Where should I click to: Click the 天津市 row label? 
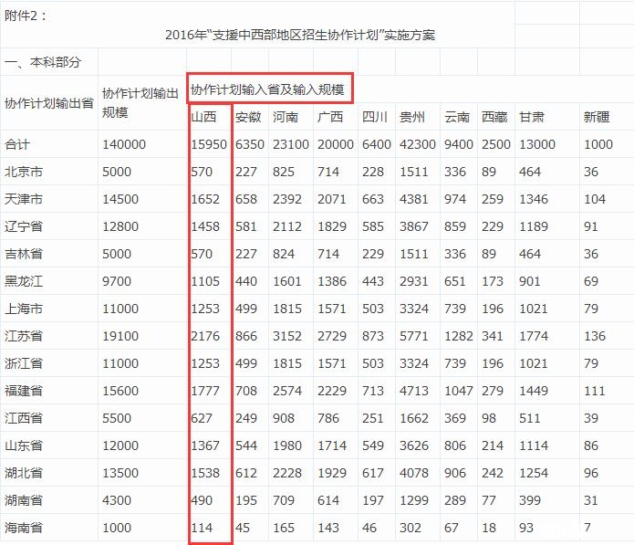[x=24, y=200]
